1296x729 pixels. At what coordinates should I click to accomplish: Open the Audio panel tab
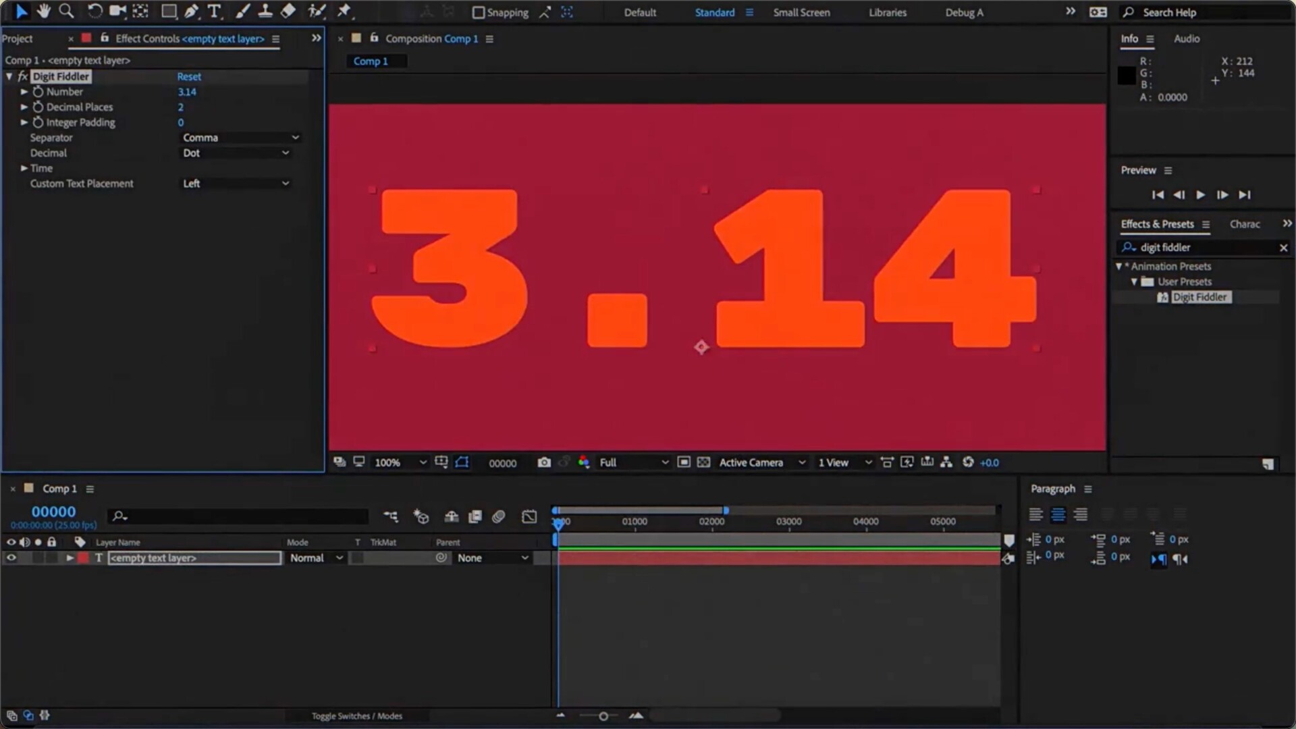pyautogui.click(x=1186, y=38)
